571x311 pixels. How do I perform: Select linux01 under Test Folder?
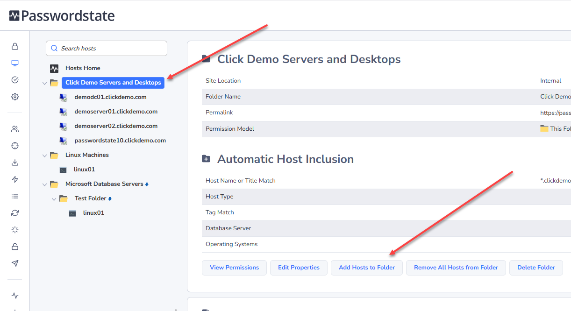93,213
